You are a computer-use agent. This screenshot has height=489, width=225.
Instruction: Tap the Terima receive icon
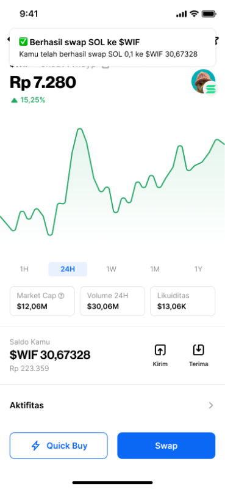pyautogui.click(x=198, y=350)
